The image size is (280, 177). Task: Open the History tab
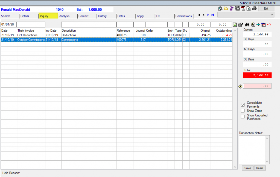pyautogui.click(x=102, y=16)
